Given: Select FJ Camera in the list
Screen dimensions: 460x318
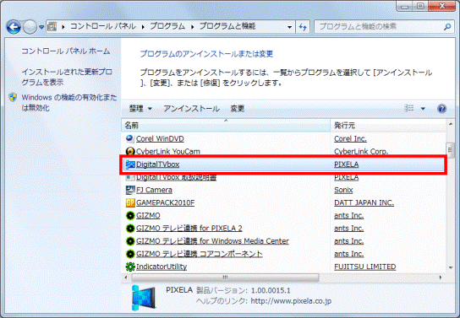Looking at the screenshot, I should click(154, 190).
